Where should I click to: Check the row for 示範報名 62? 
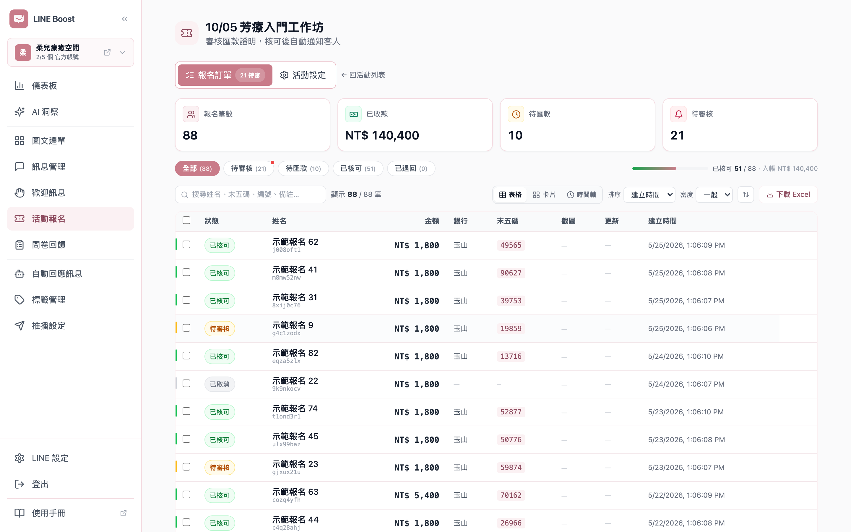(186, 244)
